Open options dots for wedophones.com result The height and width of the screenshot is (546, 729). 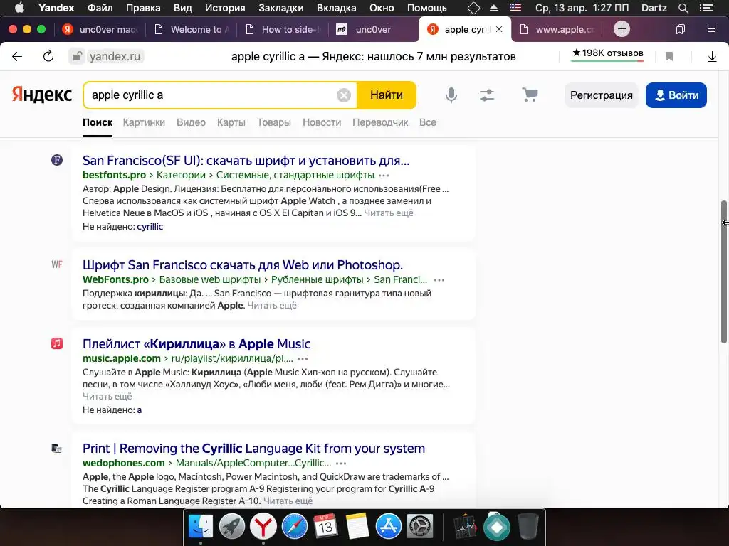coord(341,464)
